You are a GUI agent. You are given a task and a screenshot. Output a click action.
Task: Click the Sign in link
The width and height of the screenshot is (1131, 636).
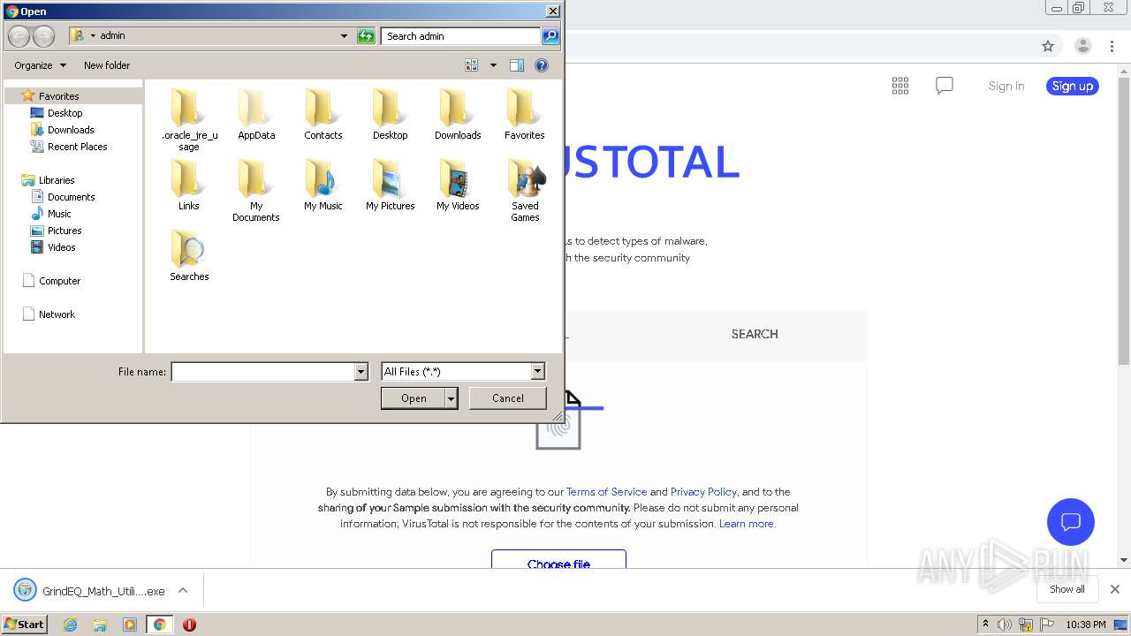(x=1006, y=86)
